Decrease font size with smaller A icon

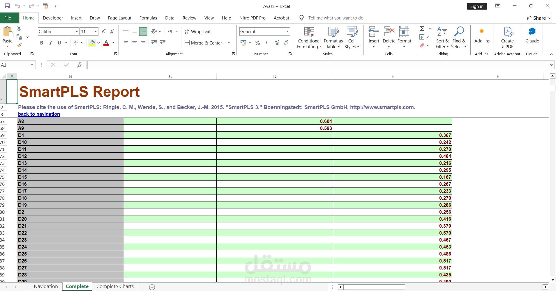[112, 31]
